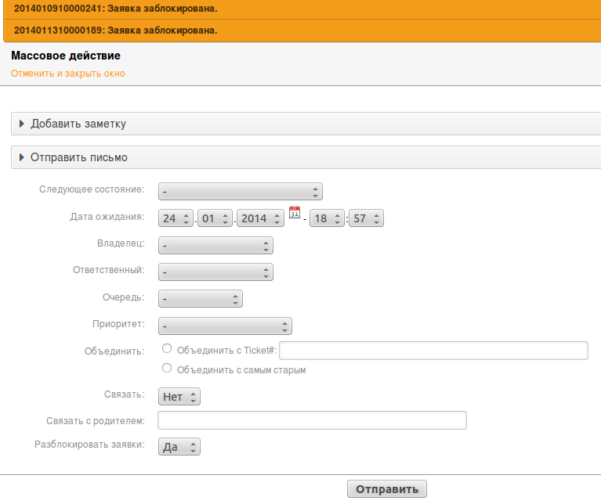Viewport: 601px width, 504px height.
Task: Click the 'Массовое действие' heading
Action: pos(66,56)
